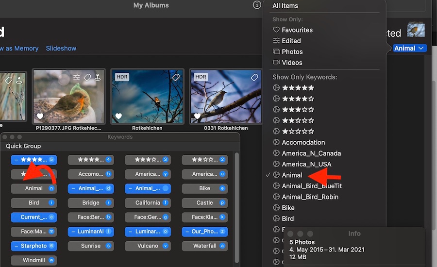The width and height of the screenshot is (437, 267).
Task: Click the HDR badge on 0331 Rotkehlchen thumbnail
Action: pos(201,77)
